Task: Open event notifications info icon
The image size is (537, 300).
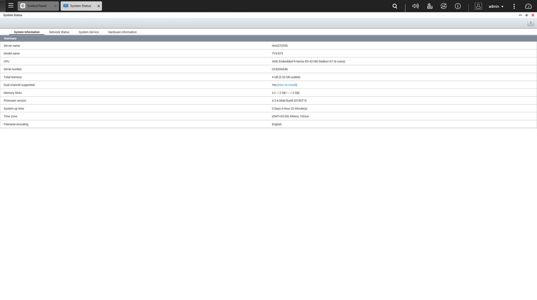Action: [x=458, y=6]
